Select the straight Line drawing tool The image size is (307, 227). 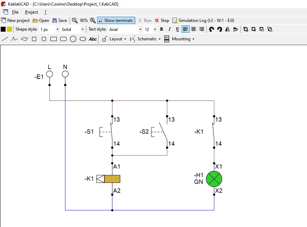[5, 39]
